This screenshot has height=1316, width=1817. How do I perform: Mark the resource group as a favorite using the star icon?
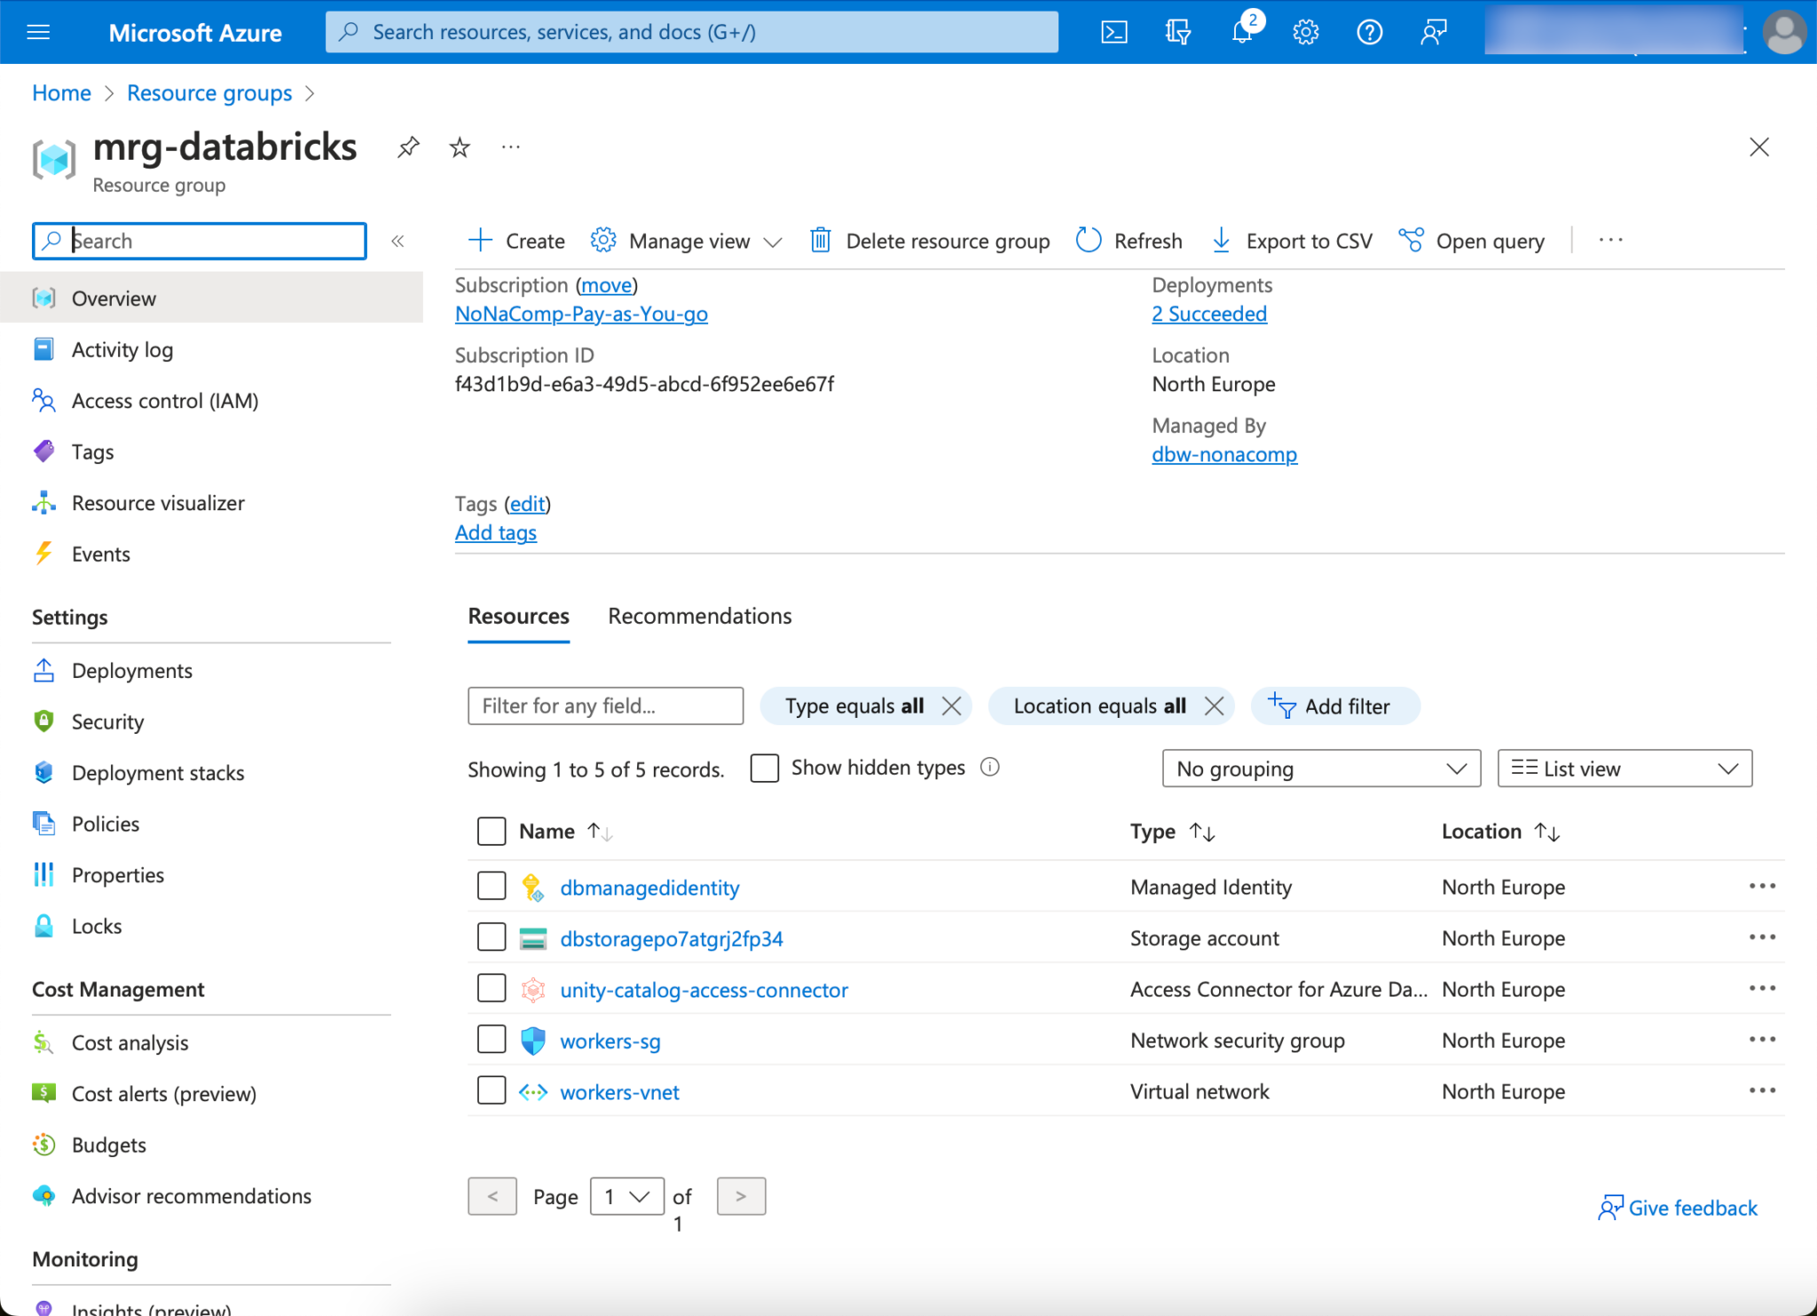(x=460, y=147)
